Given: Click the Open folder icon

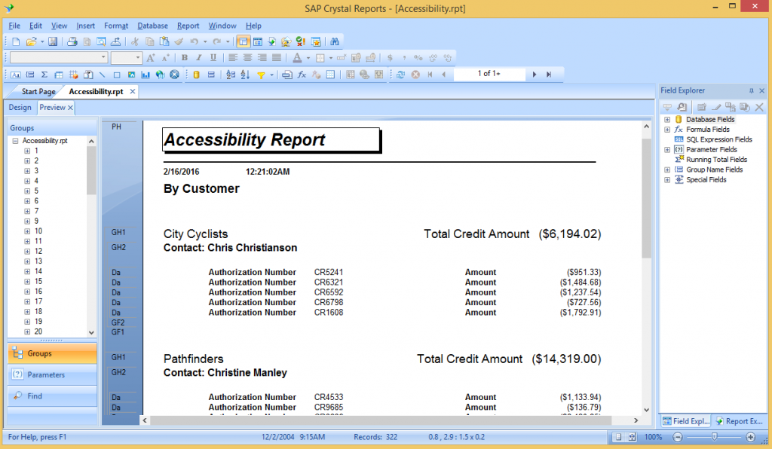Looking at the screenshot, I should tap(31, 41).
